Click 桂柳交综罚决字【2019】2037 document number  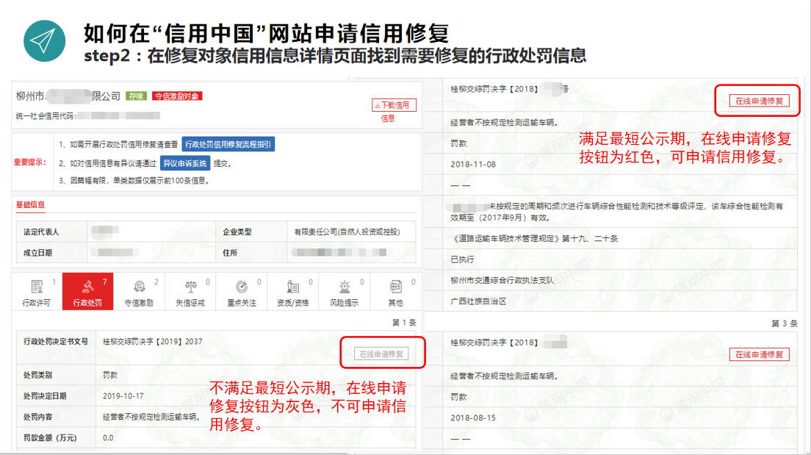[153, 342]
